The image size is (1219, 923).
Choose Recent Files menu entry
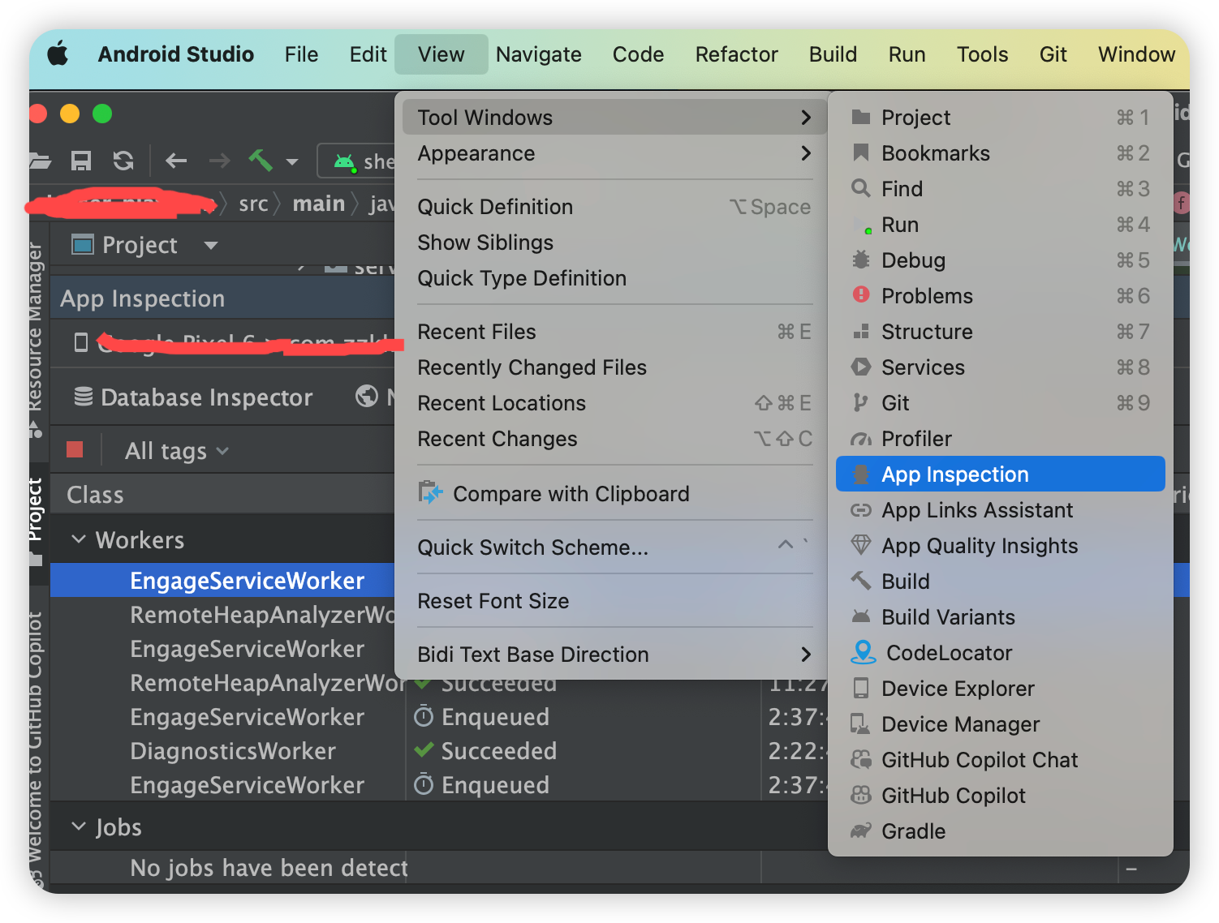614,332
